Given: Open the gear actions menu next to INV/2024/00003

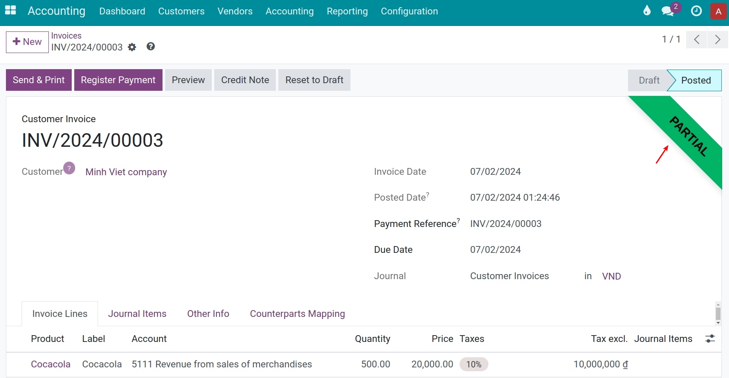Looking at the screenshot, I should click(132, 47).
